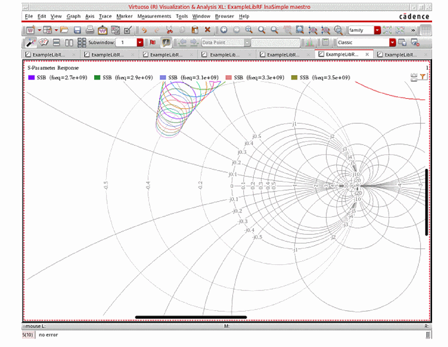Image resolution: width=448 pixels, height=347 pixels.
Task: Toggle the SSB freq=3.5e+09 legend entry
Action: [321, 77]
